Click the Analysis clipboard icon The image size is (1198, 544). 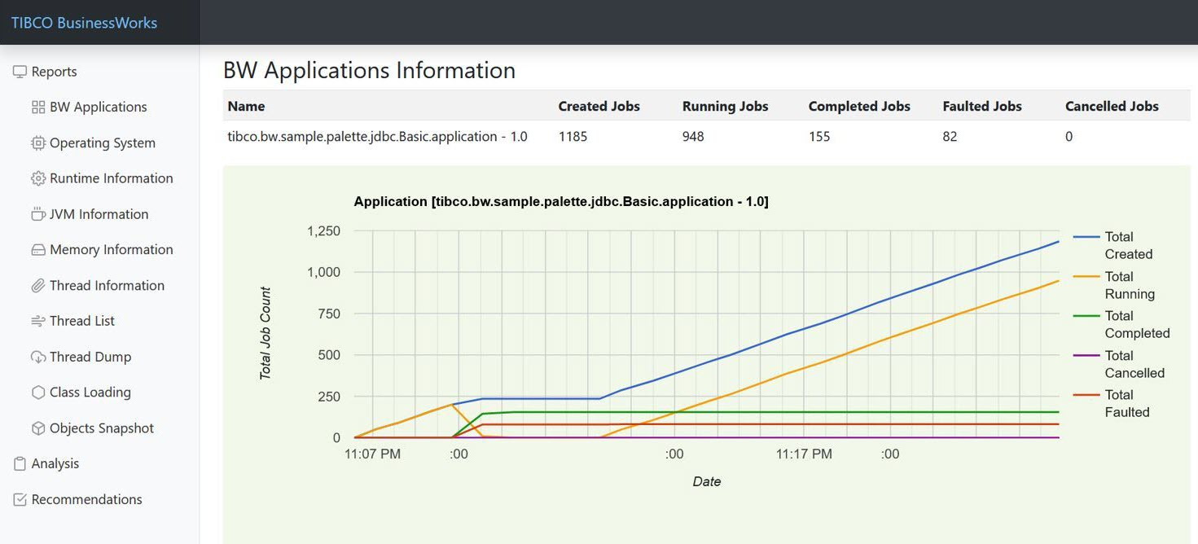tap(20, 463)
